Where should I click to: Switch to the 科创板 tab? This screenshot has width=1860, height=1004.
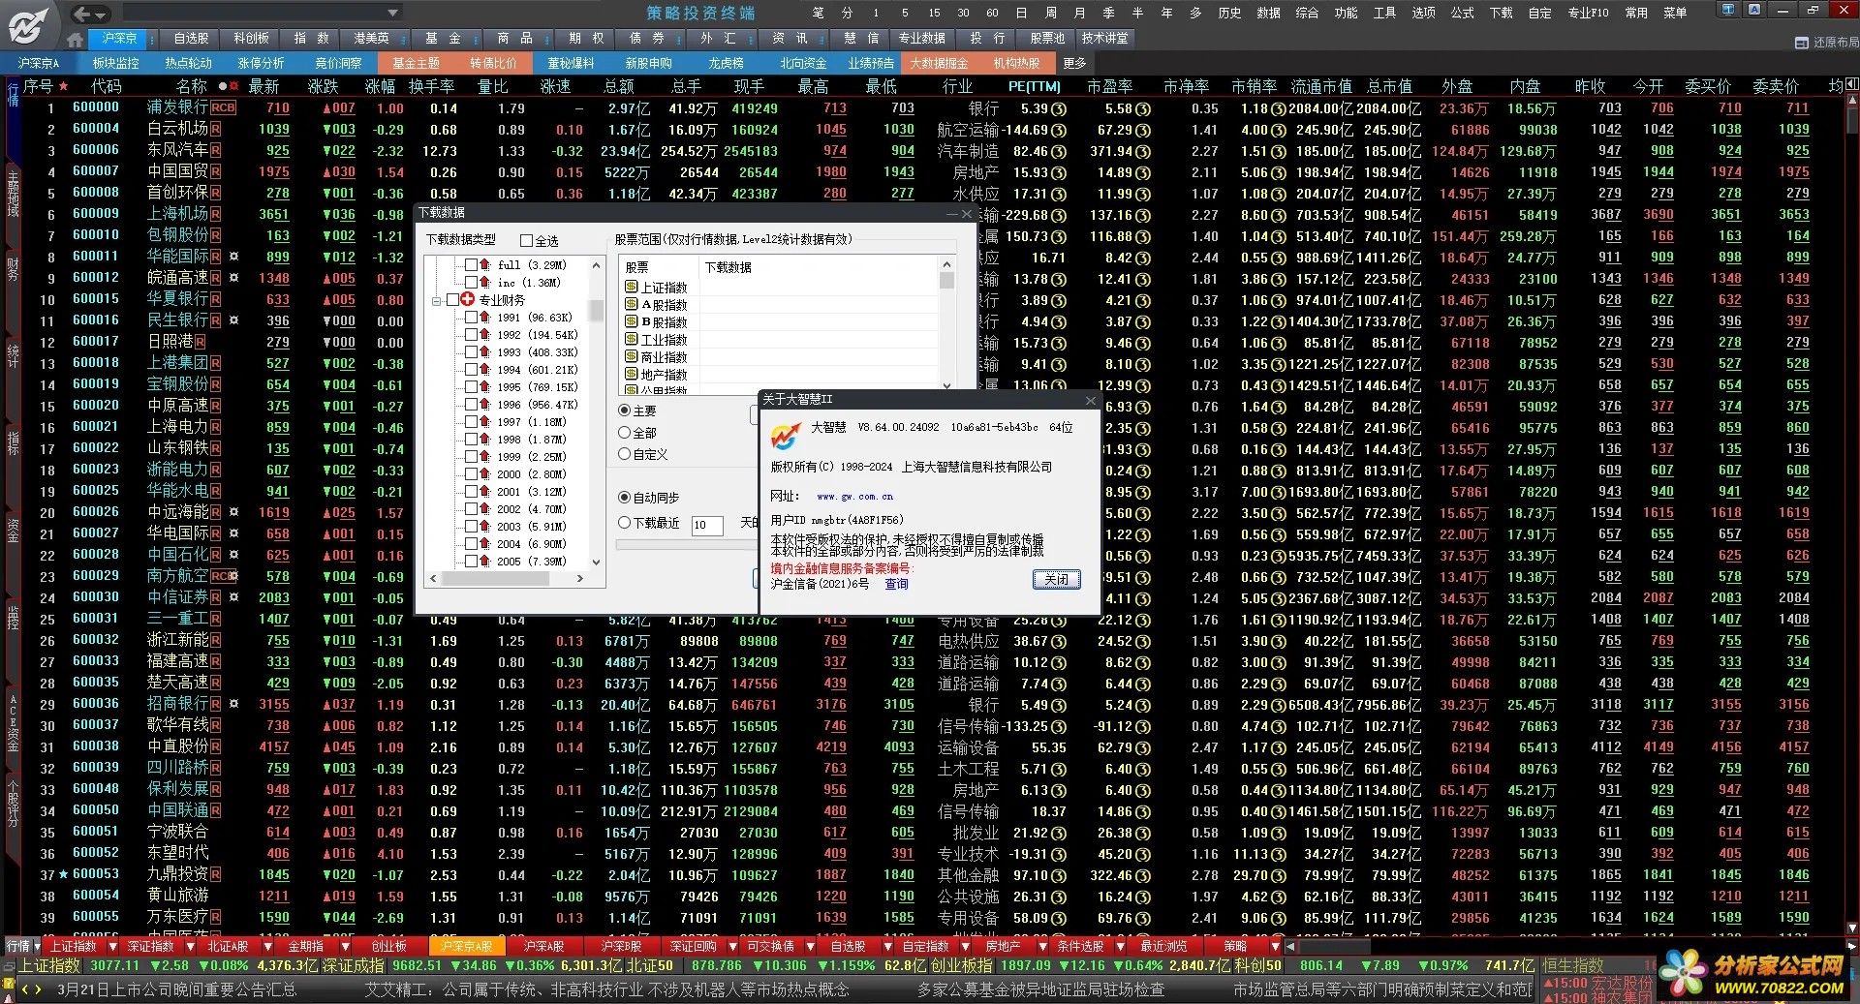[x=252, y=39]
